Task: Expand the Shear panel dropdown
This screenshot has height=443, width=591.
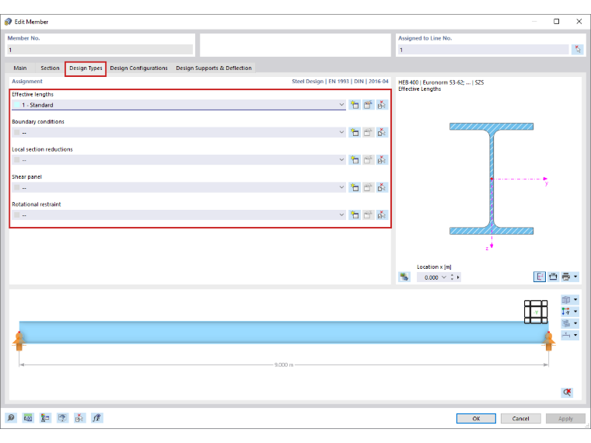Action: (341, 187)
